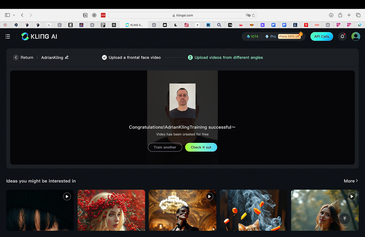The width and height of the screenshot is (365, 237).
Task: Click the Congratulations!AdrianKlingTraining successful~ message
Action: coord(182,127)
